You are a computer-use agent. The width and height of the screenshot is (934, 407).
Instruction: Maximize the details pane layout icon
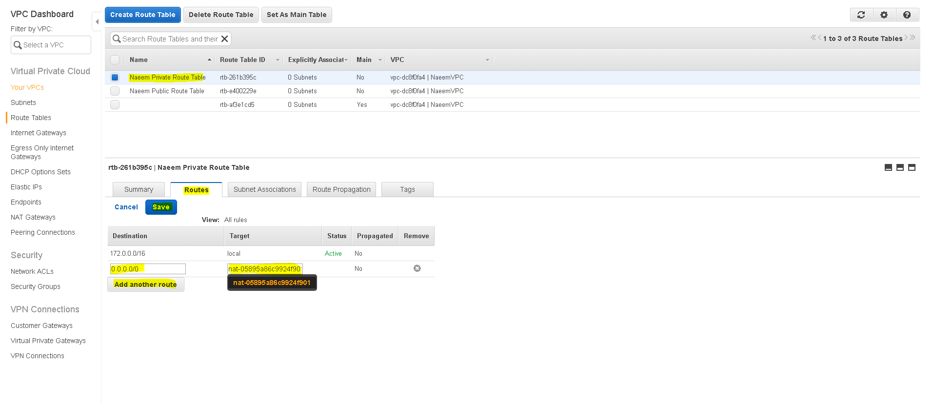pyautogui.click(x=912, y=167)
